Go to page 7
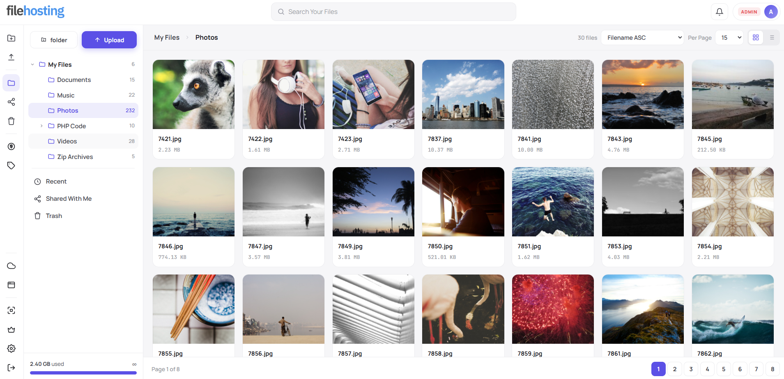 [x=756, y=369]
